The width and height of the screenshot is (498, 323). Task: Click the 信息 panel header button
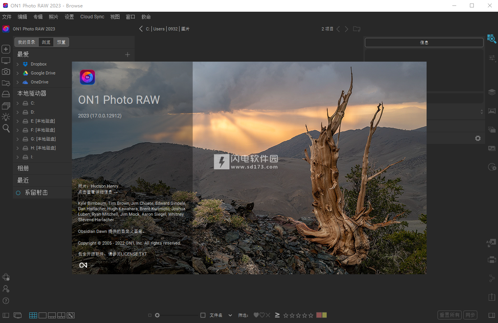[x=424, y=43]
